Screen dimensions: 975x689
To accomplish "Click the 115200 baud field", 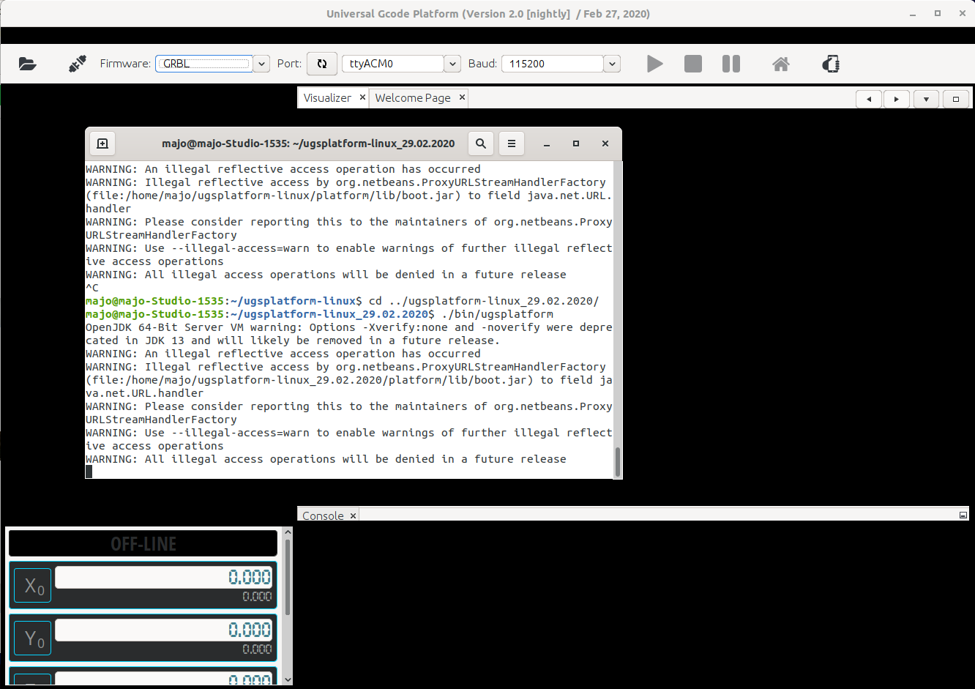I will pyautogui.click(x=553, y=64).
